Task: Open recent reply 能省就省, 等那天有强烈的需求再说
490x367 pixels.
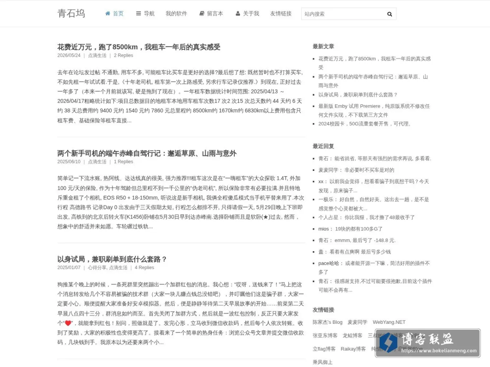Action: point(383,159)
